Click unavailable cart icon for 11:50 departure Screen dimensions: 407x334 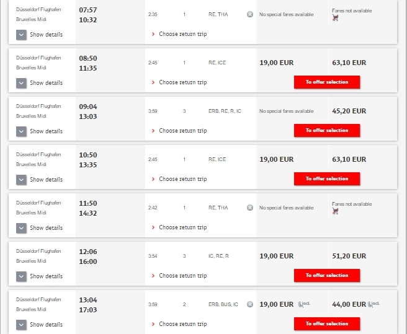[x=336, y=211]
